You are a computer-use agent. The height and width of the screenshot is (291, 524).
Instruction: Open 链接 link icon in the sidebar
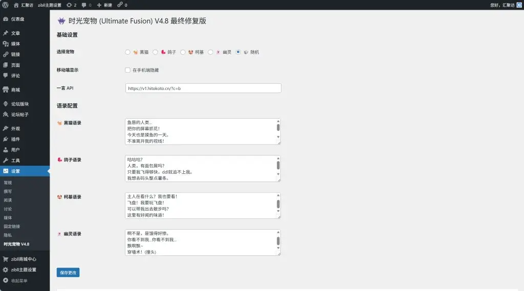click(x=6, y=54)
